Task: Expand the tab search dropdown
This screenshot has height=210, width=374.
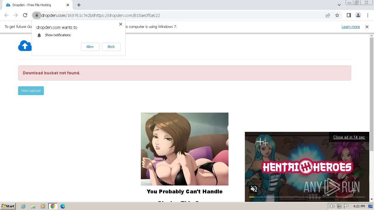Action: pyautogui.click(x=339, y=5)
